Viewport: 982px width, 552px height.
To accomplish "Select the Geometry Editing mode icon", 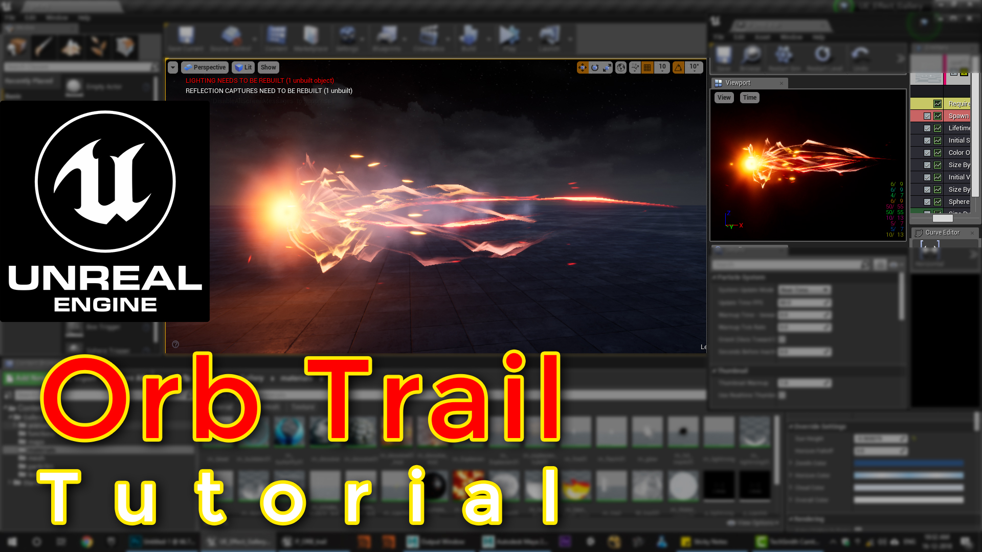I will (125, 48).
